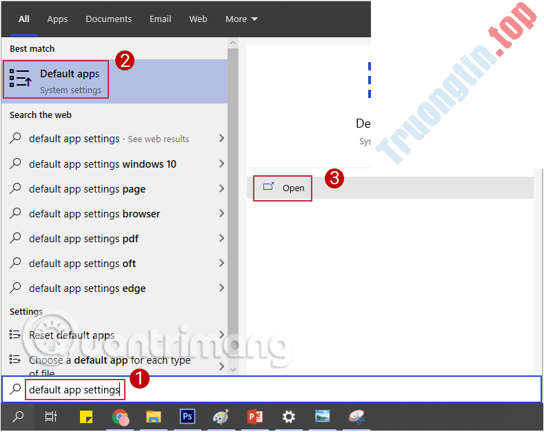Screen dimensions: 544x432
Task: Open the Paint palette app in taskbar
Action: click(x=221, y=417)
